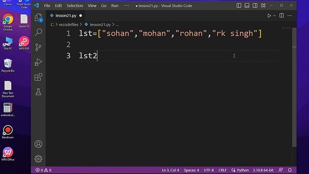Screen dimensions: 309x174
Task: Split the editor to the right
Action: tap(281, 15)
